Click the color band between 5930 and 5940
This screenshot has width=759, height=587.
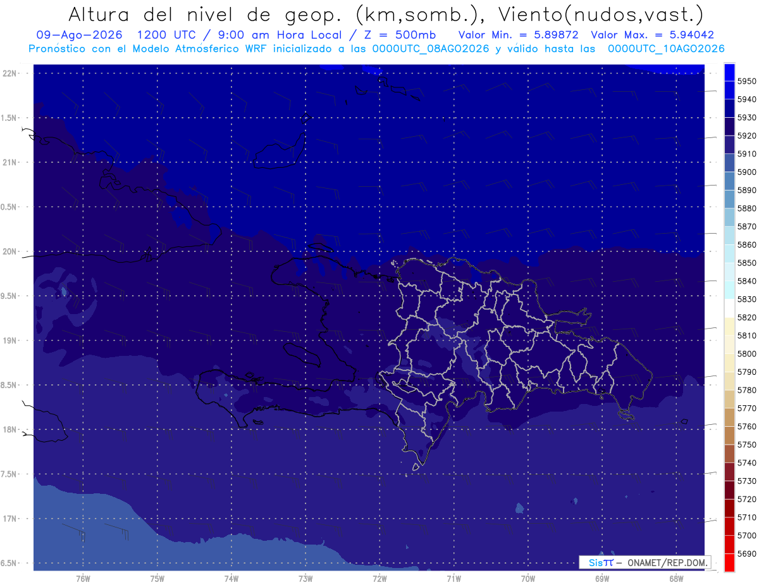coord(729,108)
